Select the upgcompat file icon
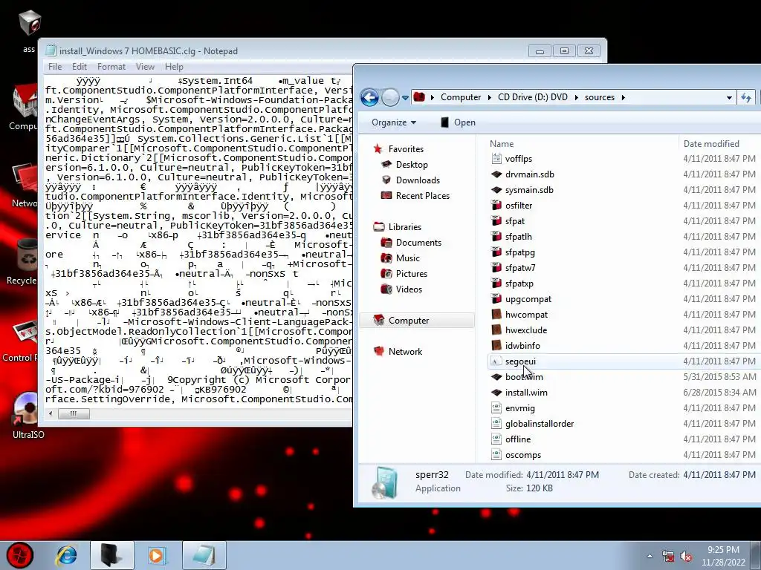The width and height of the screenshot is (761, 570). [x=496, y=299]
